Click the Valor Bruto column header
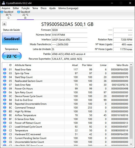 pos(122,65)
